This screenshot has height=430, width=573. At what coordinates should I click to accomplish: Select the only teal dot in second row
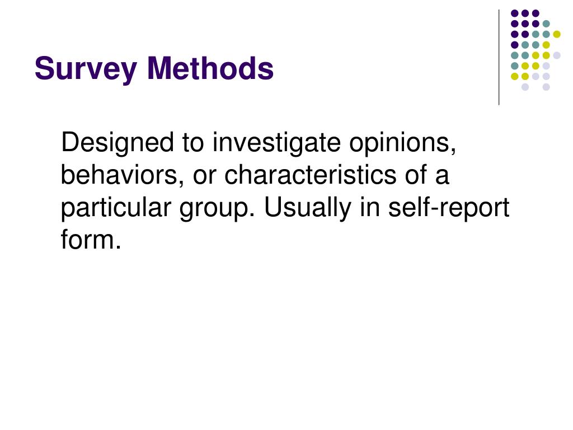pos(546,24)
